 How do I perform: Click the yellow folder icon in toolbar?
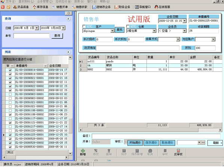[9, 7]
